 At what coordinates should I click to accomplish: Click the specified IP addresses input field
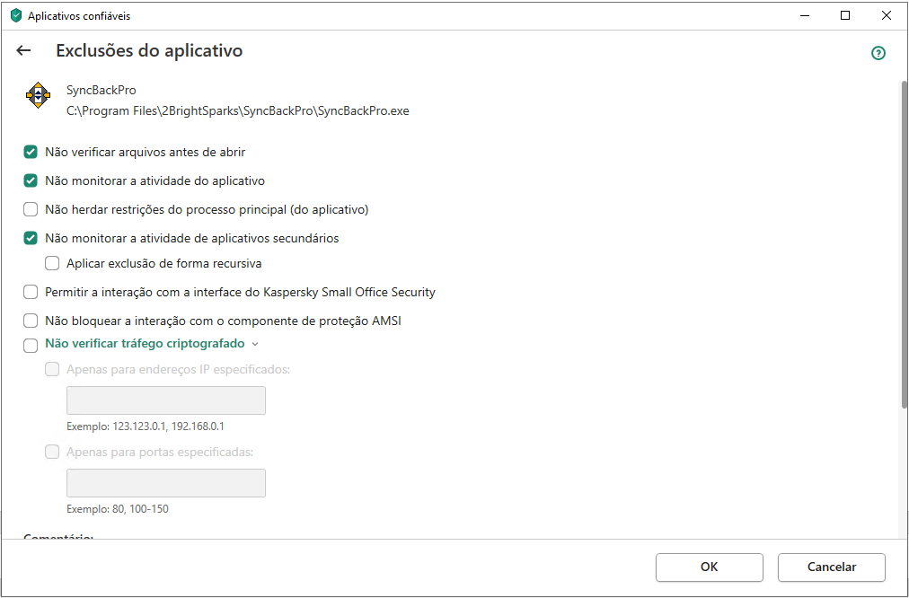coord(166,400)
